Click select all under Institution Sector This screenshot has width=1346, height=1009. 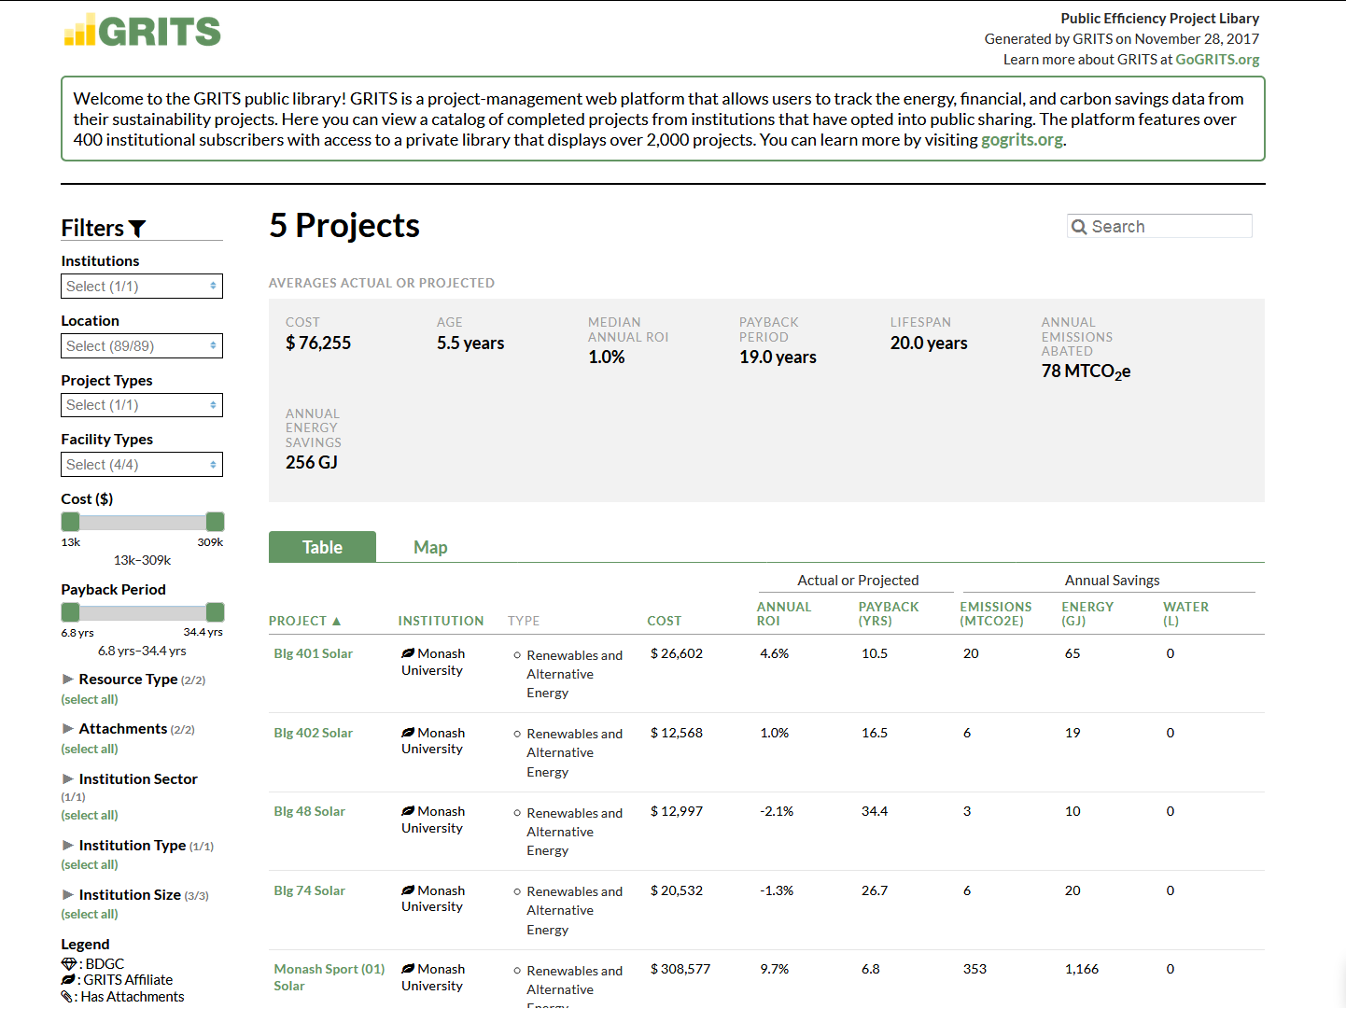(x=90, y=815)
